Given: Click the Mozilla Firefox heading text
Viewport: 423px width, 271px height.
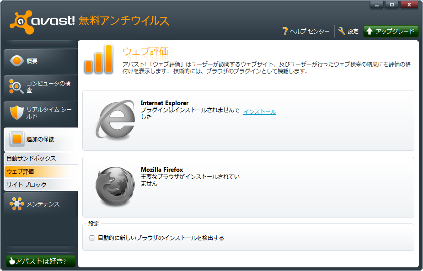Looking at the screenshot, I should pos(162,170).
